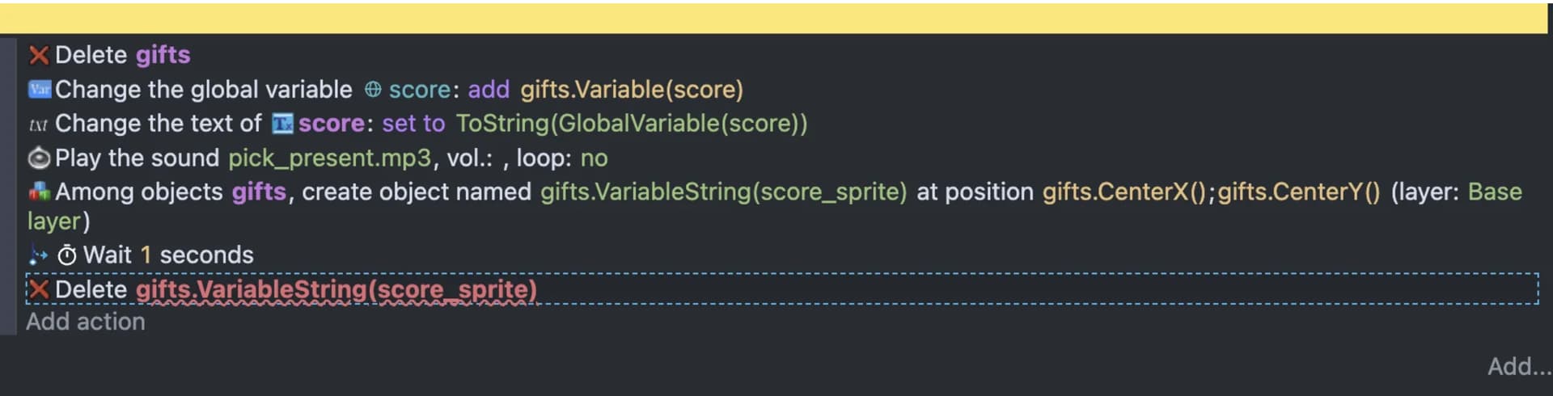Viewport: 1553px width, 396px height.
Task: Click the stopwatch icon on the Wait action
Action: point(67,255)
